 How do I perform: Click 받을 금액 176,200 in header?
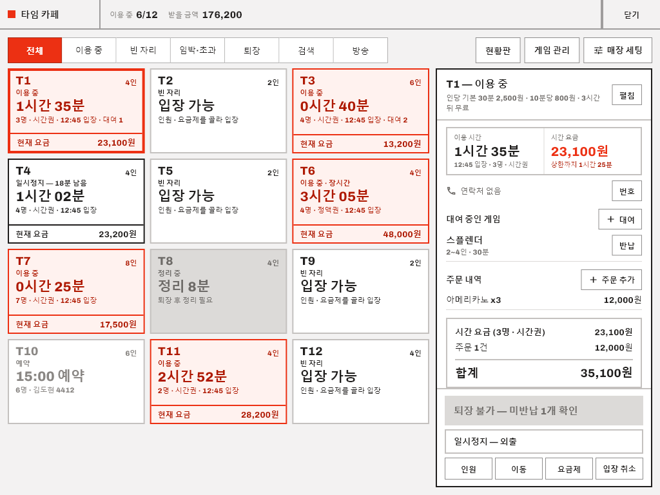(x=205, y=15)
